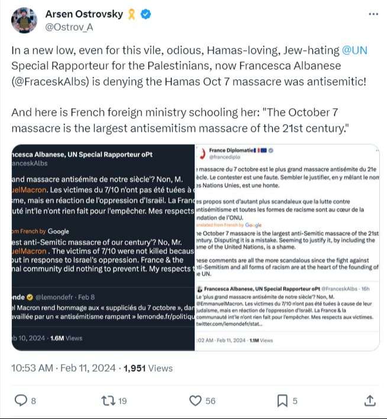Click the 19 reposts count
Image resolution: width=387 pixels, height=419 pixels.
(122, 401)
